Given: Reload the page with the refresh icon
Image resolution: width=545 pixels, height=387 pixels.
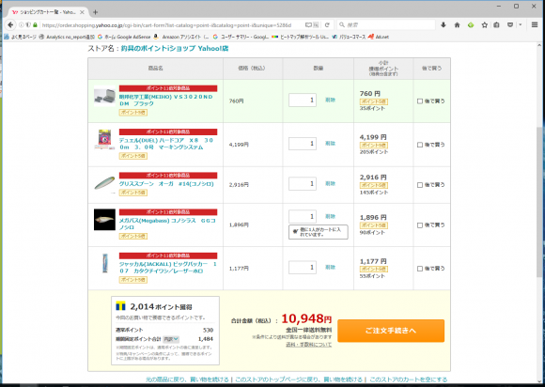Looking at the screenshot, I should tap(327, 25).
